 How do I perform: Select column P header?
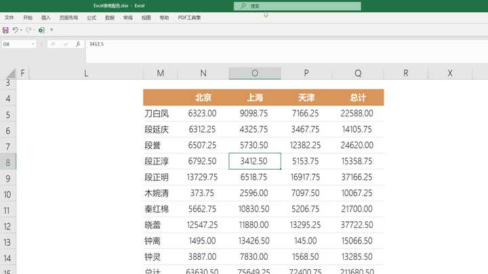tap(306, 73)
